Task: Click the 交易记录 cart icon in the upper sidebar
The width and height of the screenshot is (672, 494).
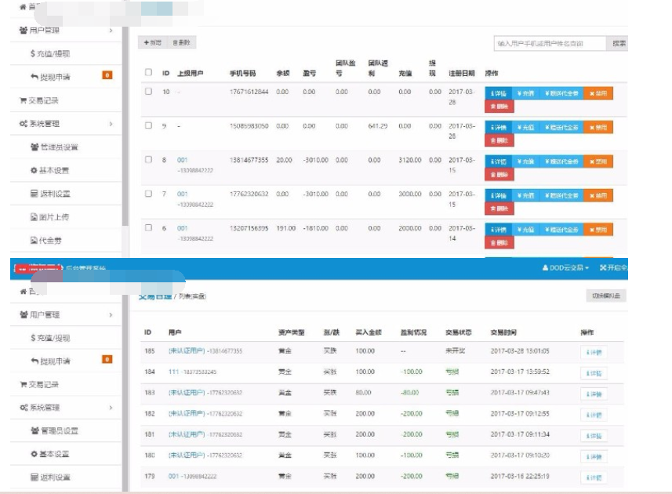Action: coord(23,100)
